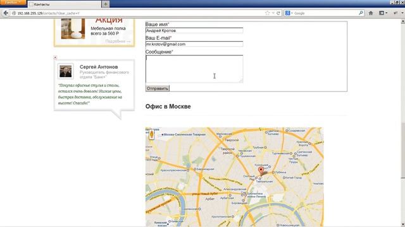405x227 pixels.
Task: Open Google search engine selector
Action: click(x=289, y=13)
